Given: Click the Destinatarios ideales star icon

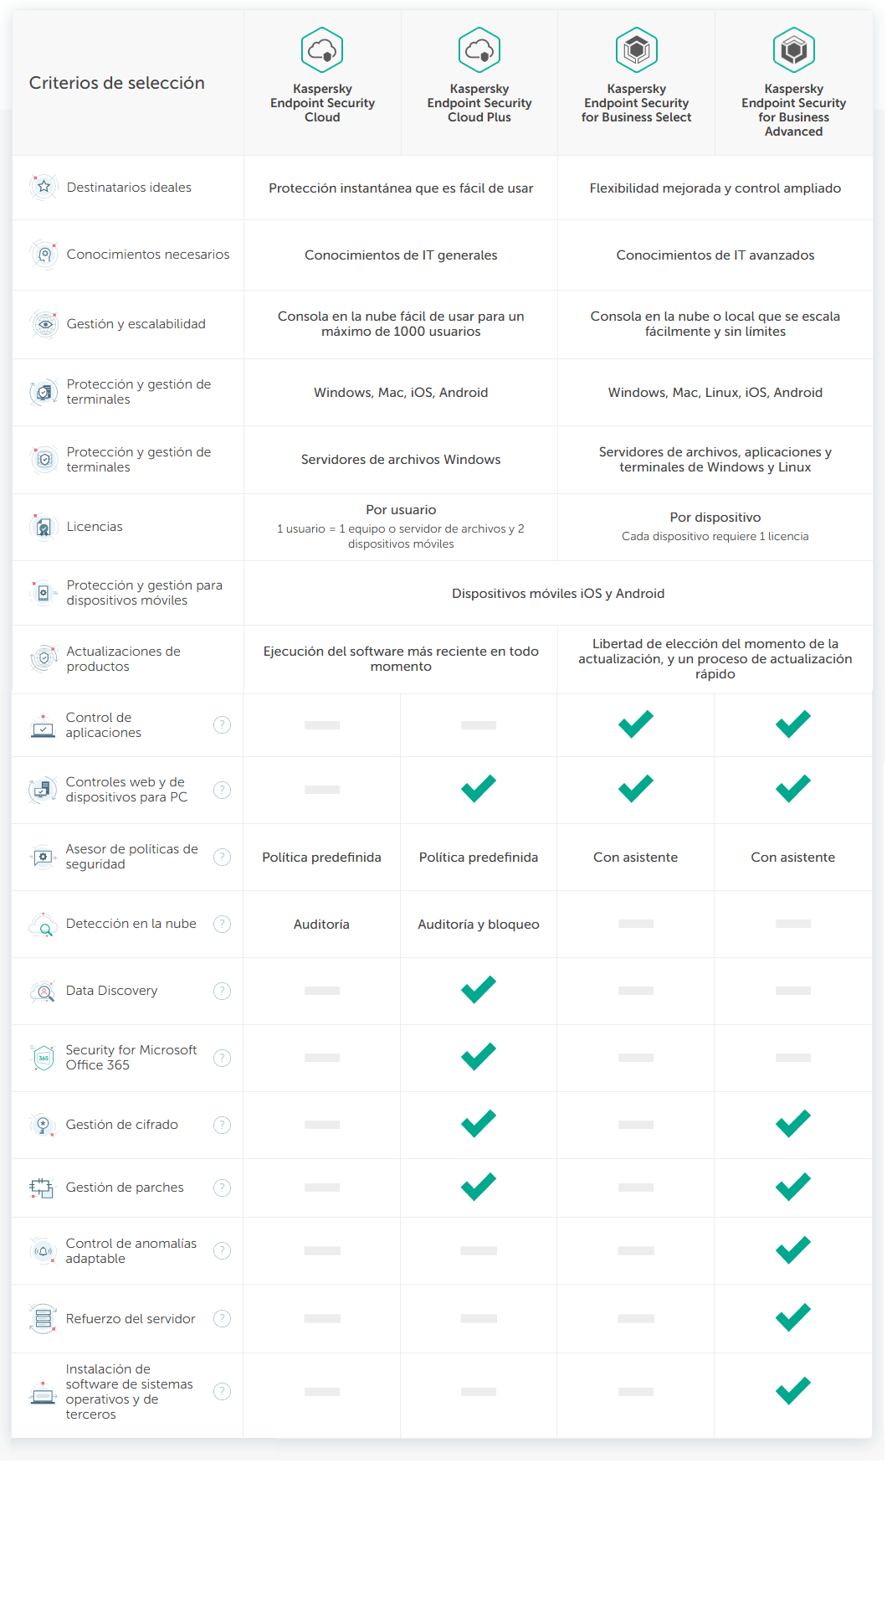Looking at the screenshot, I should [44, 187].
